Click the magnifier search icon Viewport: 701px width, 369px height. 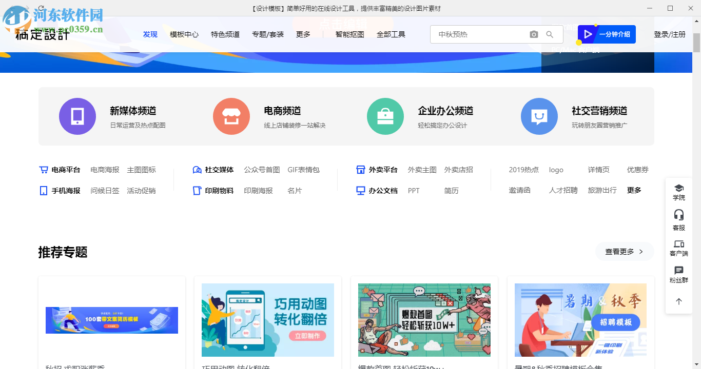pos(550,34)
